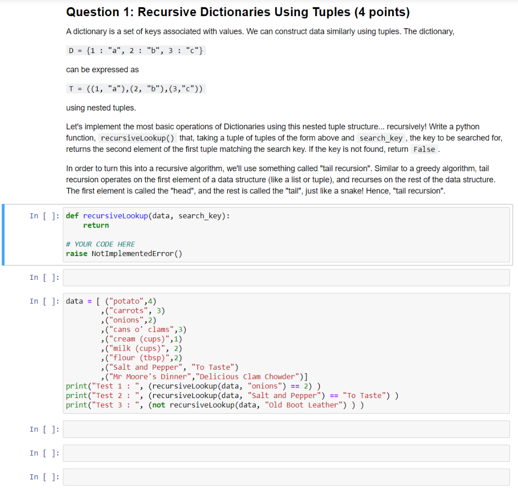Click the ("Mr Moore's Dinner") tuple line

(x=204, y=376)
